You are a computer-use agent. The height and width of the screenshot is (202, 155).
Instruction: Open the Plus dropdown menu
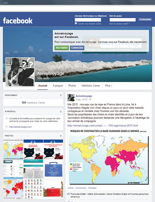coord(109,85)
